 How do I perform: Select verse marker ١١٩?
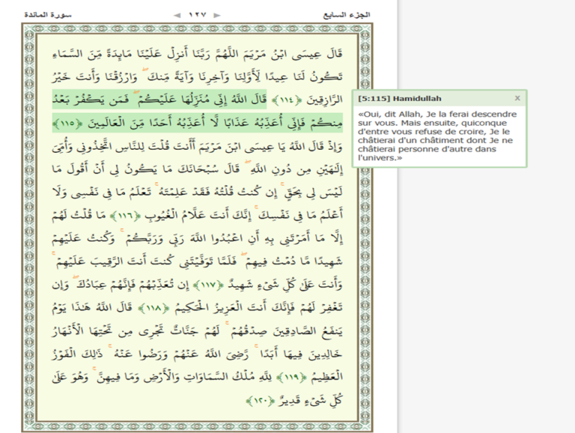tap(291, 378)
